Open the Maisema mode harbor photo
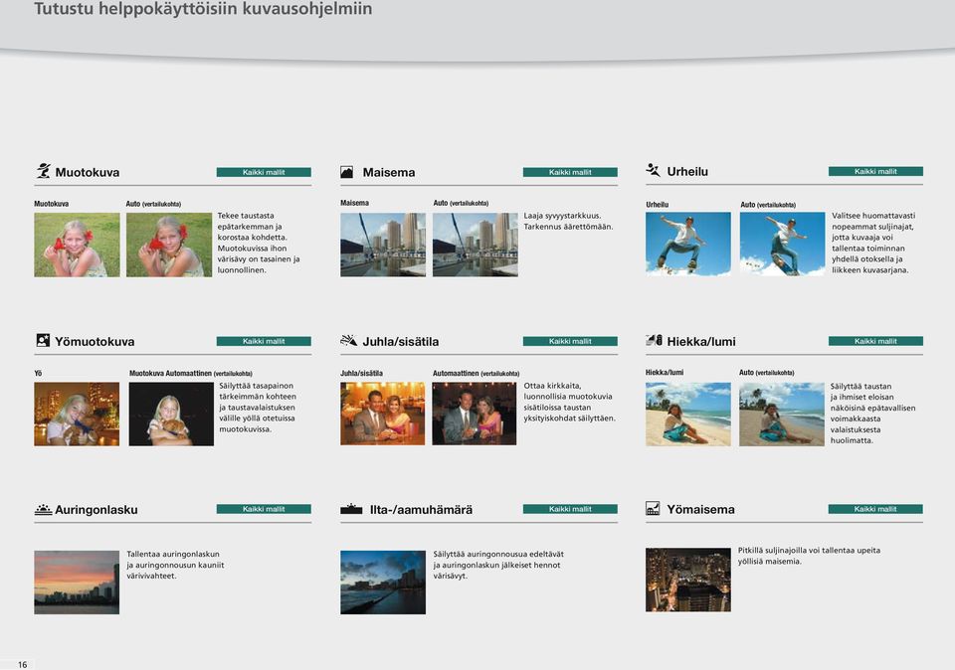The width and height of the screenshot is (955, 670). tap(383, 245)
